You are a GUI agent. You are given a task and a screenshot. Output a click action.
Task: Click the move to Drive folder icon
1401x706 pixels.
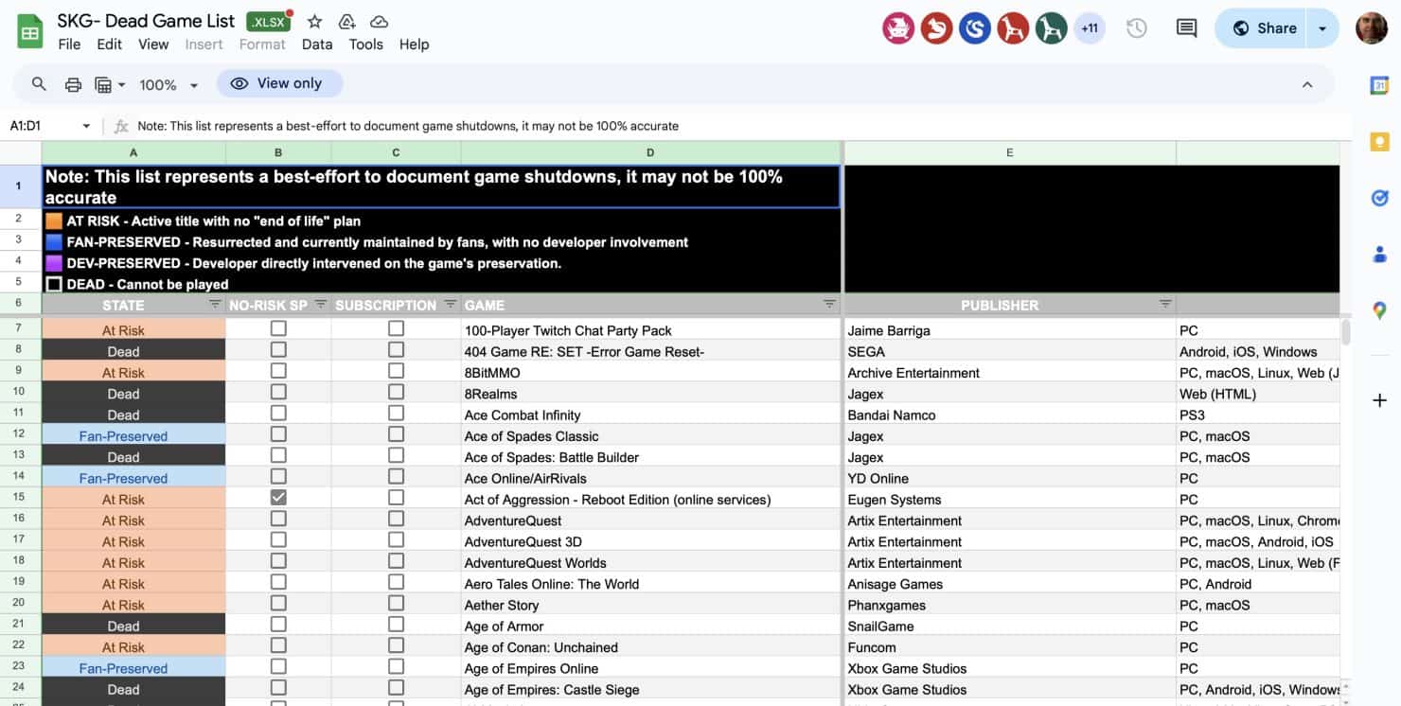(346, 22)
